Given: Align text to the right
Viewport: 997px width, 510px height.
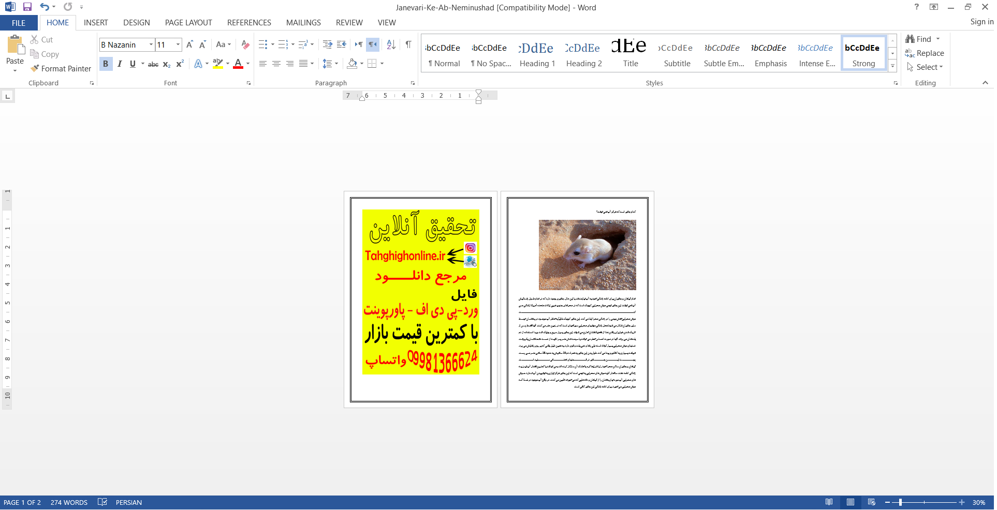Looking at the screenshot, I should tap(289, 64).
